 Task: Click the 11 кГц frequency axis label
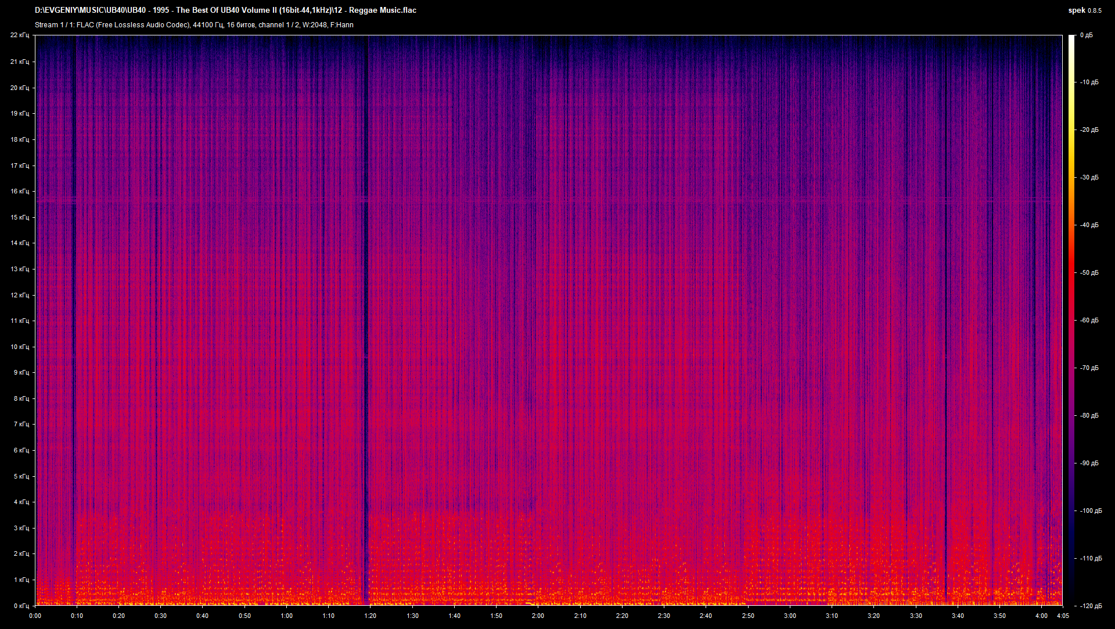(19, 321)
